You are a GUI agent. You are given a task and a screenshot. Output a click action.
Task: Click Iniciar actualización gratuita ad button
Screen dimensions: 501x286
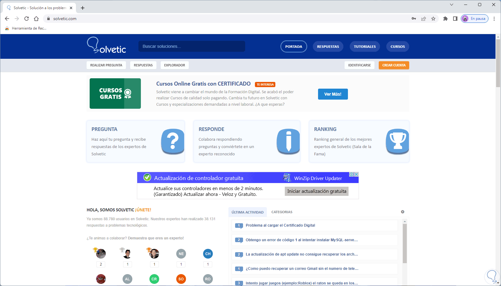click(x=317, y=191)
